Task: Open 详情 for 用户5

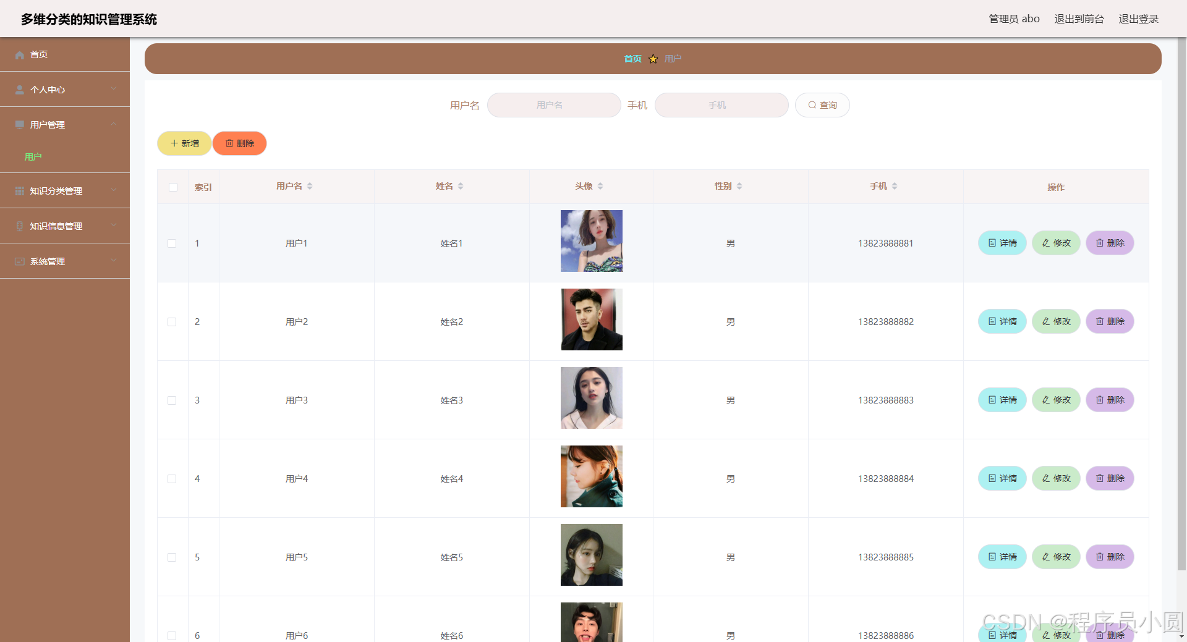Action: click(1002, 557)
